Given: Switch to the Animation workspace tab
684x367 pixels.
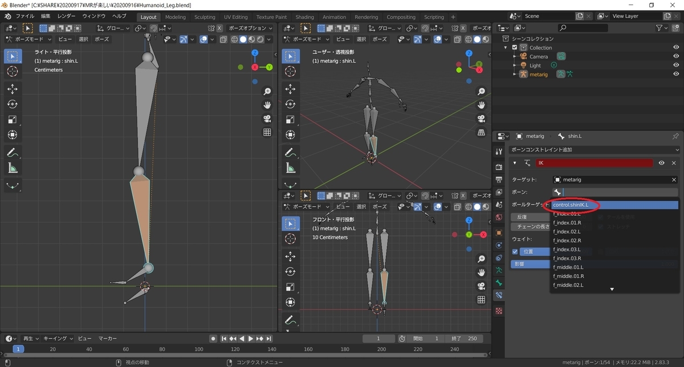Looking at the screenshot, I should click(334, 17).
